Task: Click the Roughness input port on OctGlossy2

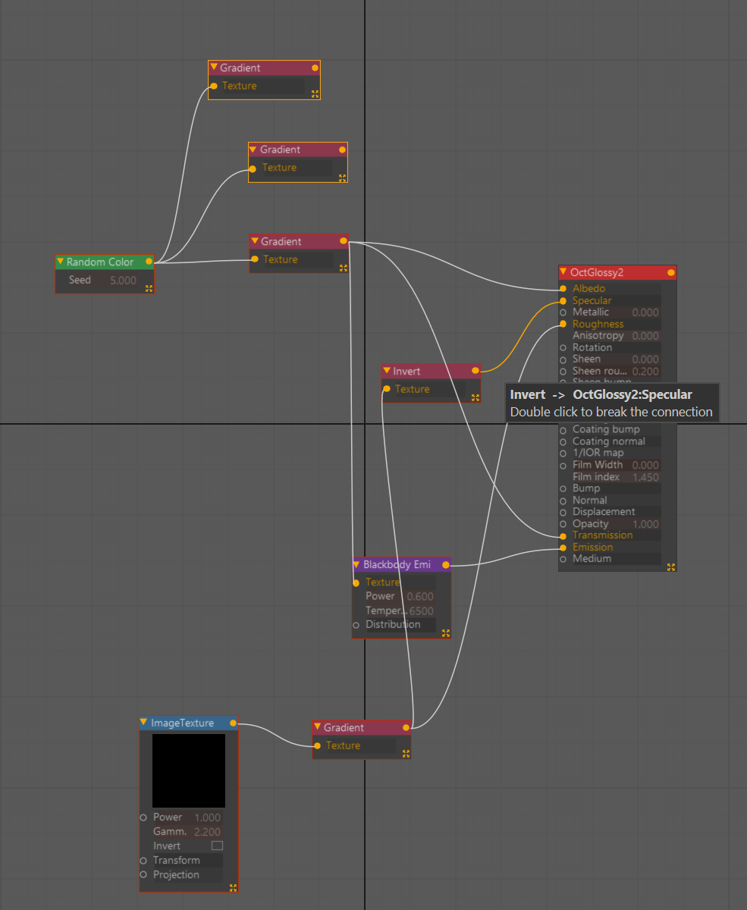Action: (563, 324)
